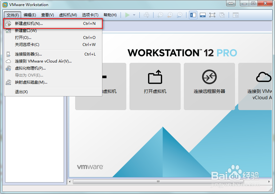The image size is (275, 194).
Task: Click the vCloud Air cloud tile icon
Action: (x=263, y=77)
